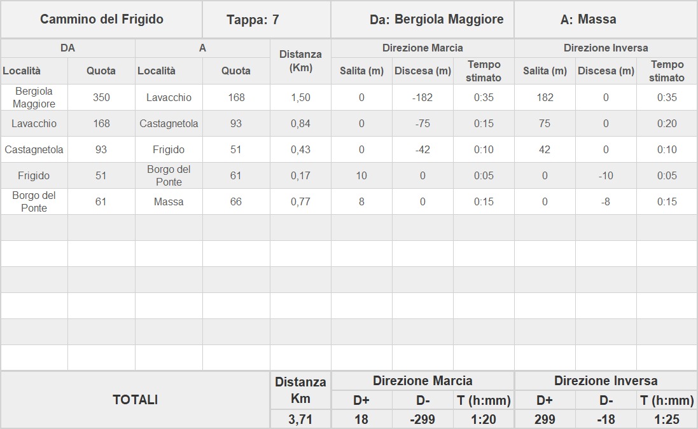Click the -182 descent value cell
Image resolution: width=698 pixels, height=429 pixels.
tap(422, 97)
